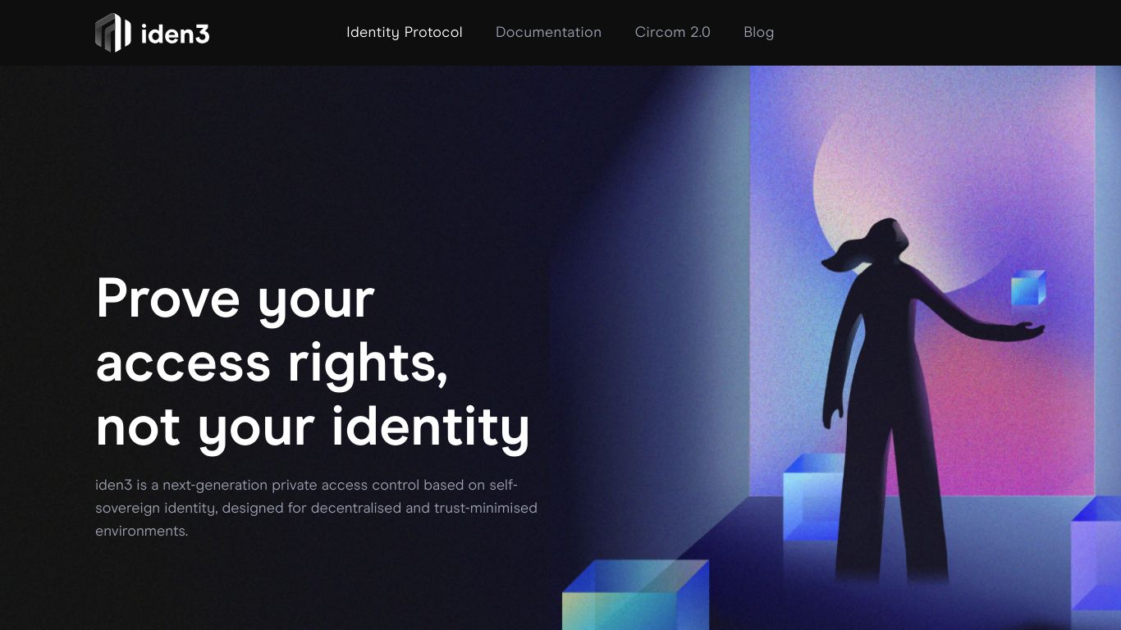Viewport: 1121px width, 630px height.
Task: Click the small floating cube above the hand
Action: (1028, 288)
